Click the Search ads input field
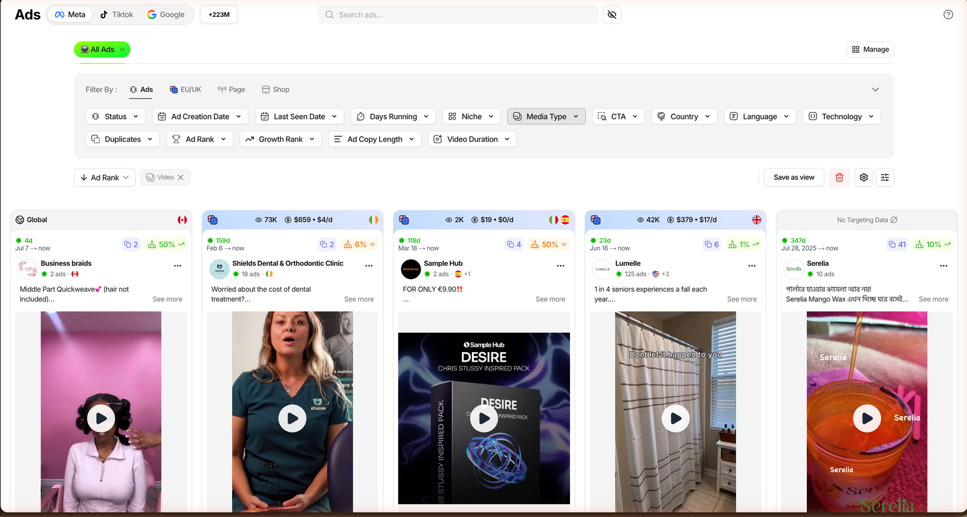This screenshot has height=517, width=967. [458, 14]
